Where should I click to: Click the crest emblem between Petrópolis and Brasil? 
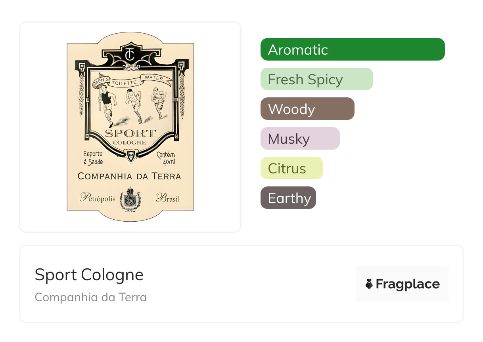(x=130, y=199)
